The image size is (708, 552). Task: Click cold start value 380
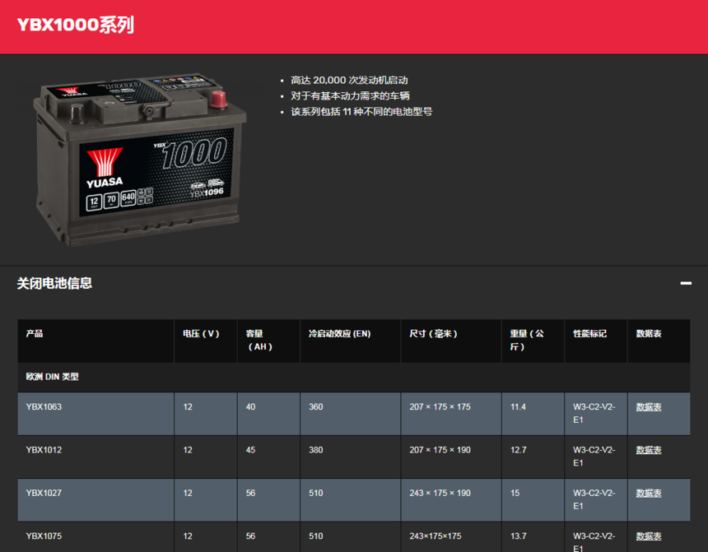coord(315,450)
